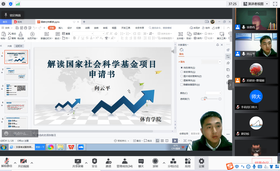Collapse video strip with top arrow
The height and width of the screenshot is (171, 280).
point(257,13)
